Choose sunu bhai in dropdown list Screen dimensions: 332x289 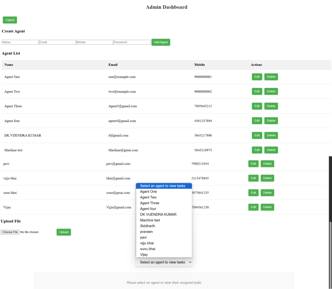click(x=164, y=249)
